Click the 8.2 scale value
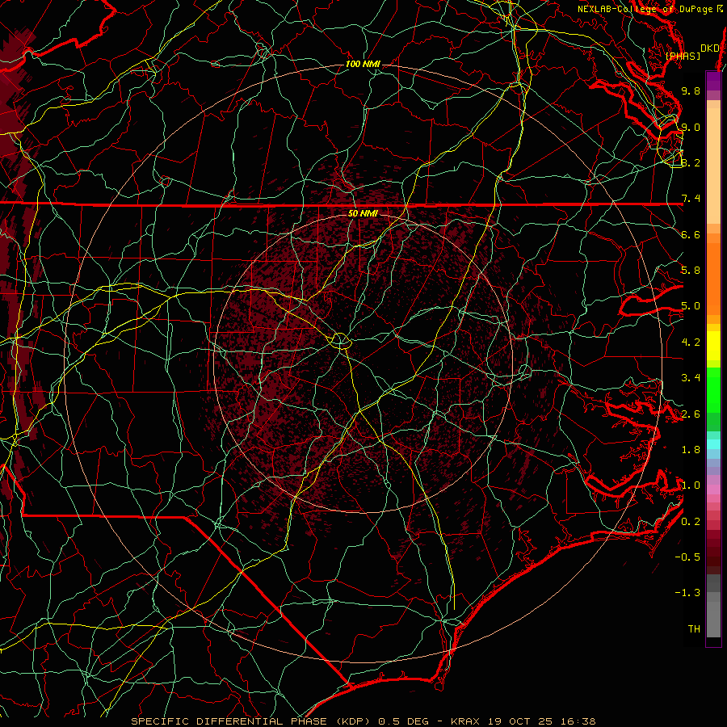 pyautogui.click(x=691, y=162)
